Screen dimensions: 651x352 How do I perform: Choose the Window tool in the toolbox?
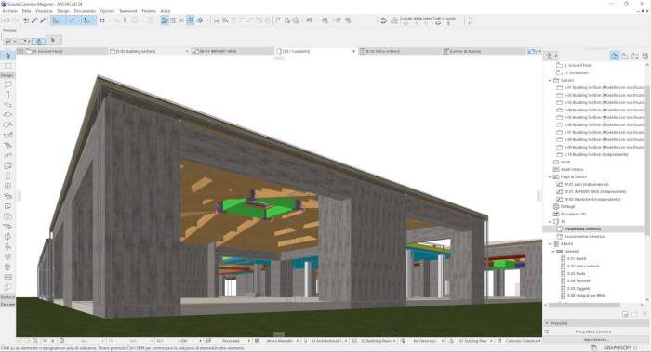click(x=7, y=186)
